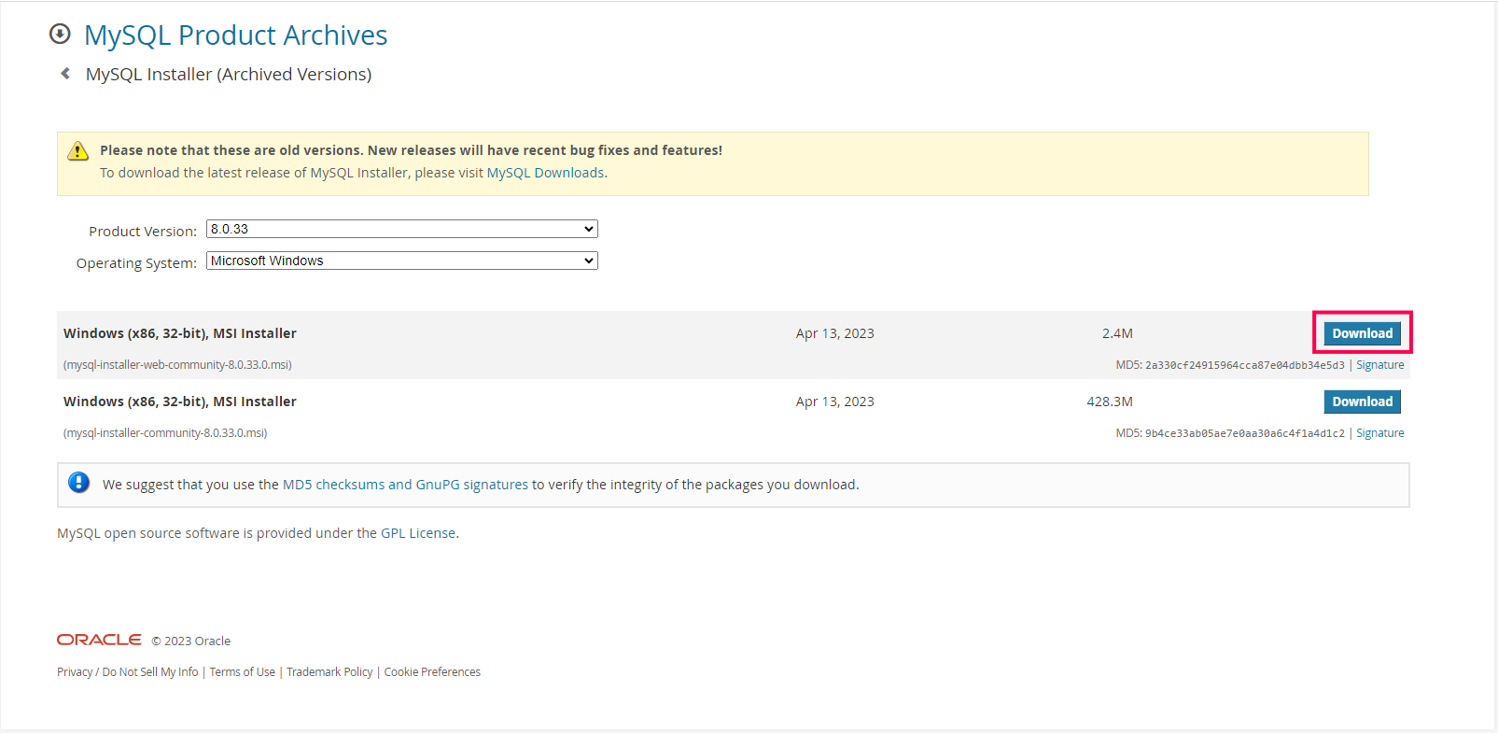Viewport: 1498px width, 733px height.
Task: Click second Windows (x86, 32-bit), MSI Installer title
Action: [x=180, y=402]
